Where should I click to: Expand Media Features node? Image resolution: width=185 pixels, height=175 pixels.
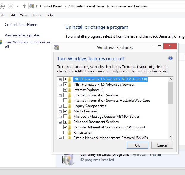coord(60,112)
